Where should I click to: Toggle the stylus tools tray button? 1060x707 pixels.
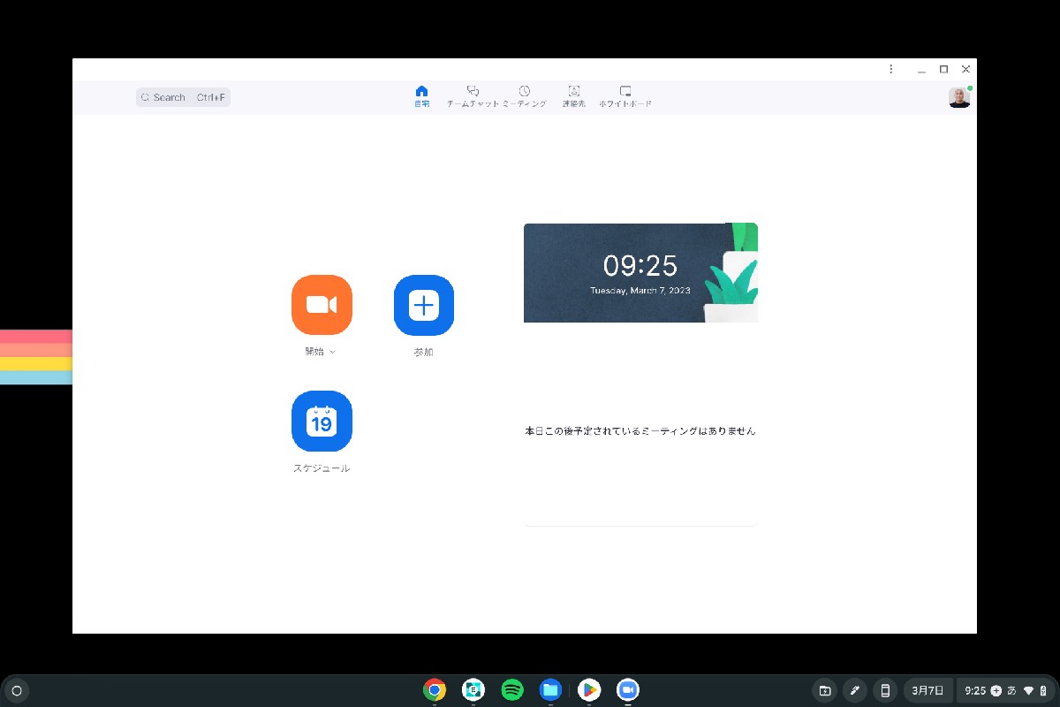[854, 690]
